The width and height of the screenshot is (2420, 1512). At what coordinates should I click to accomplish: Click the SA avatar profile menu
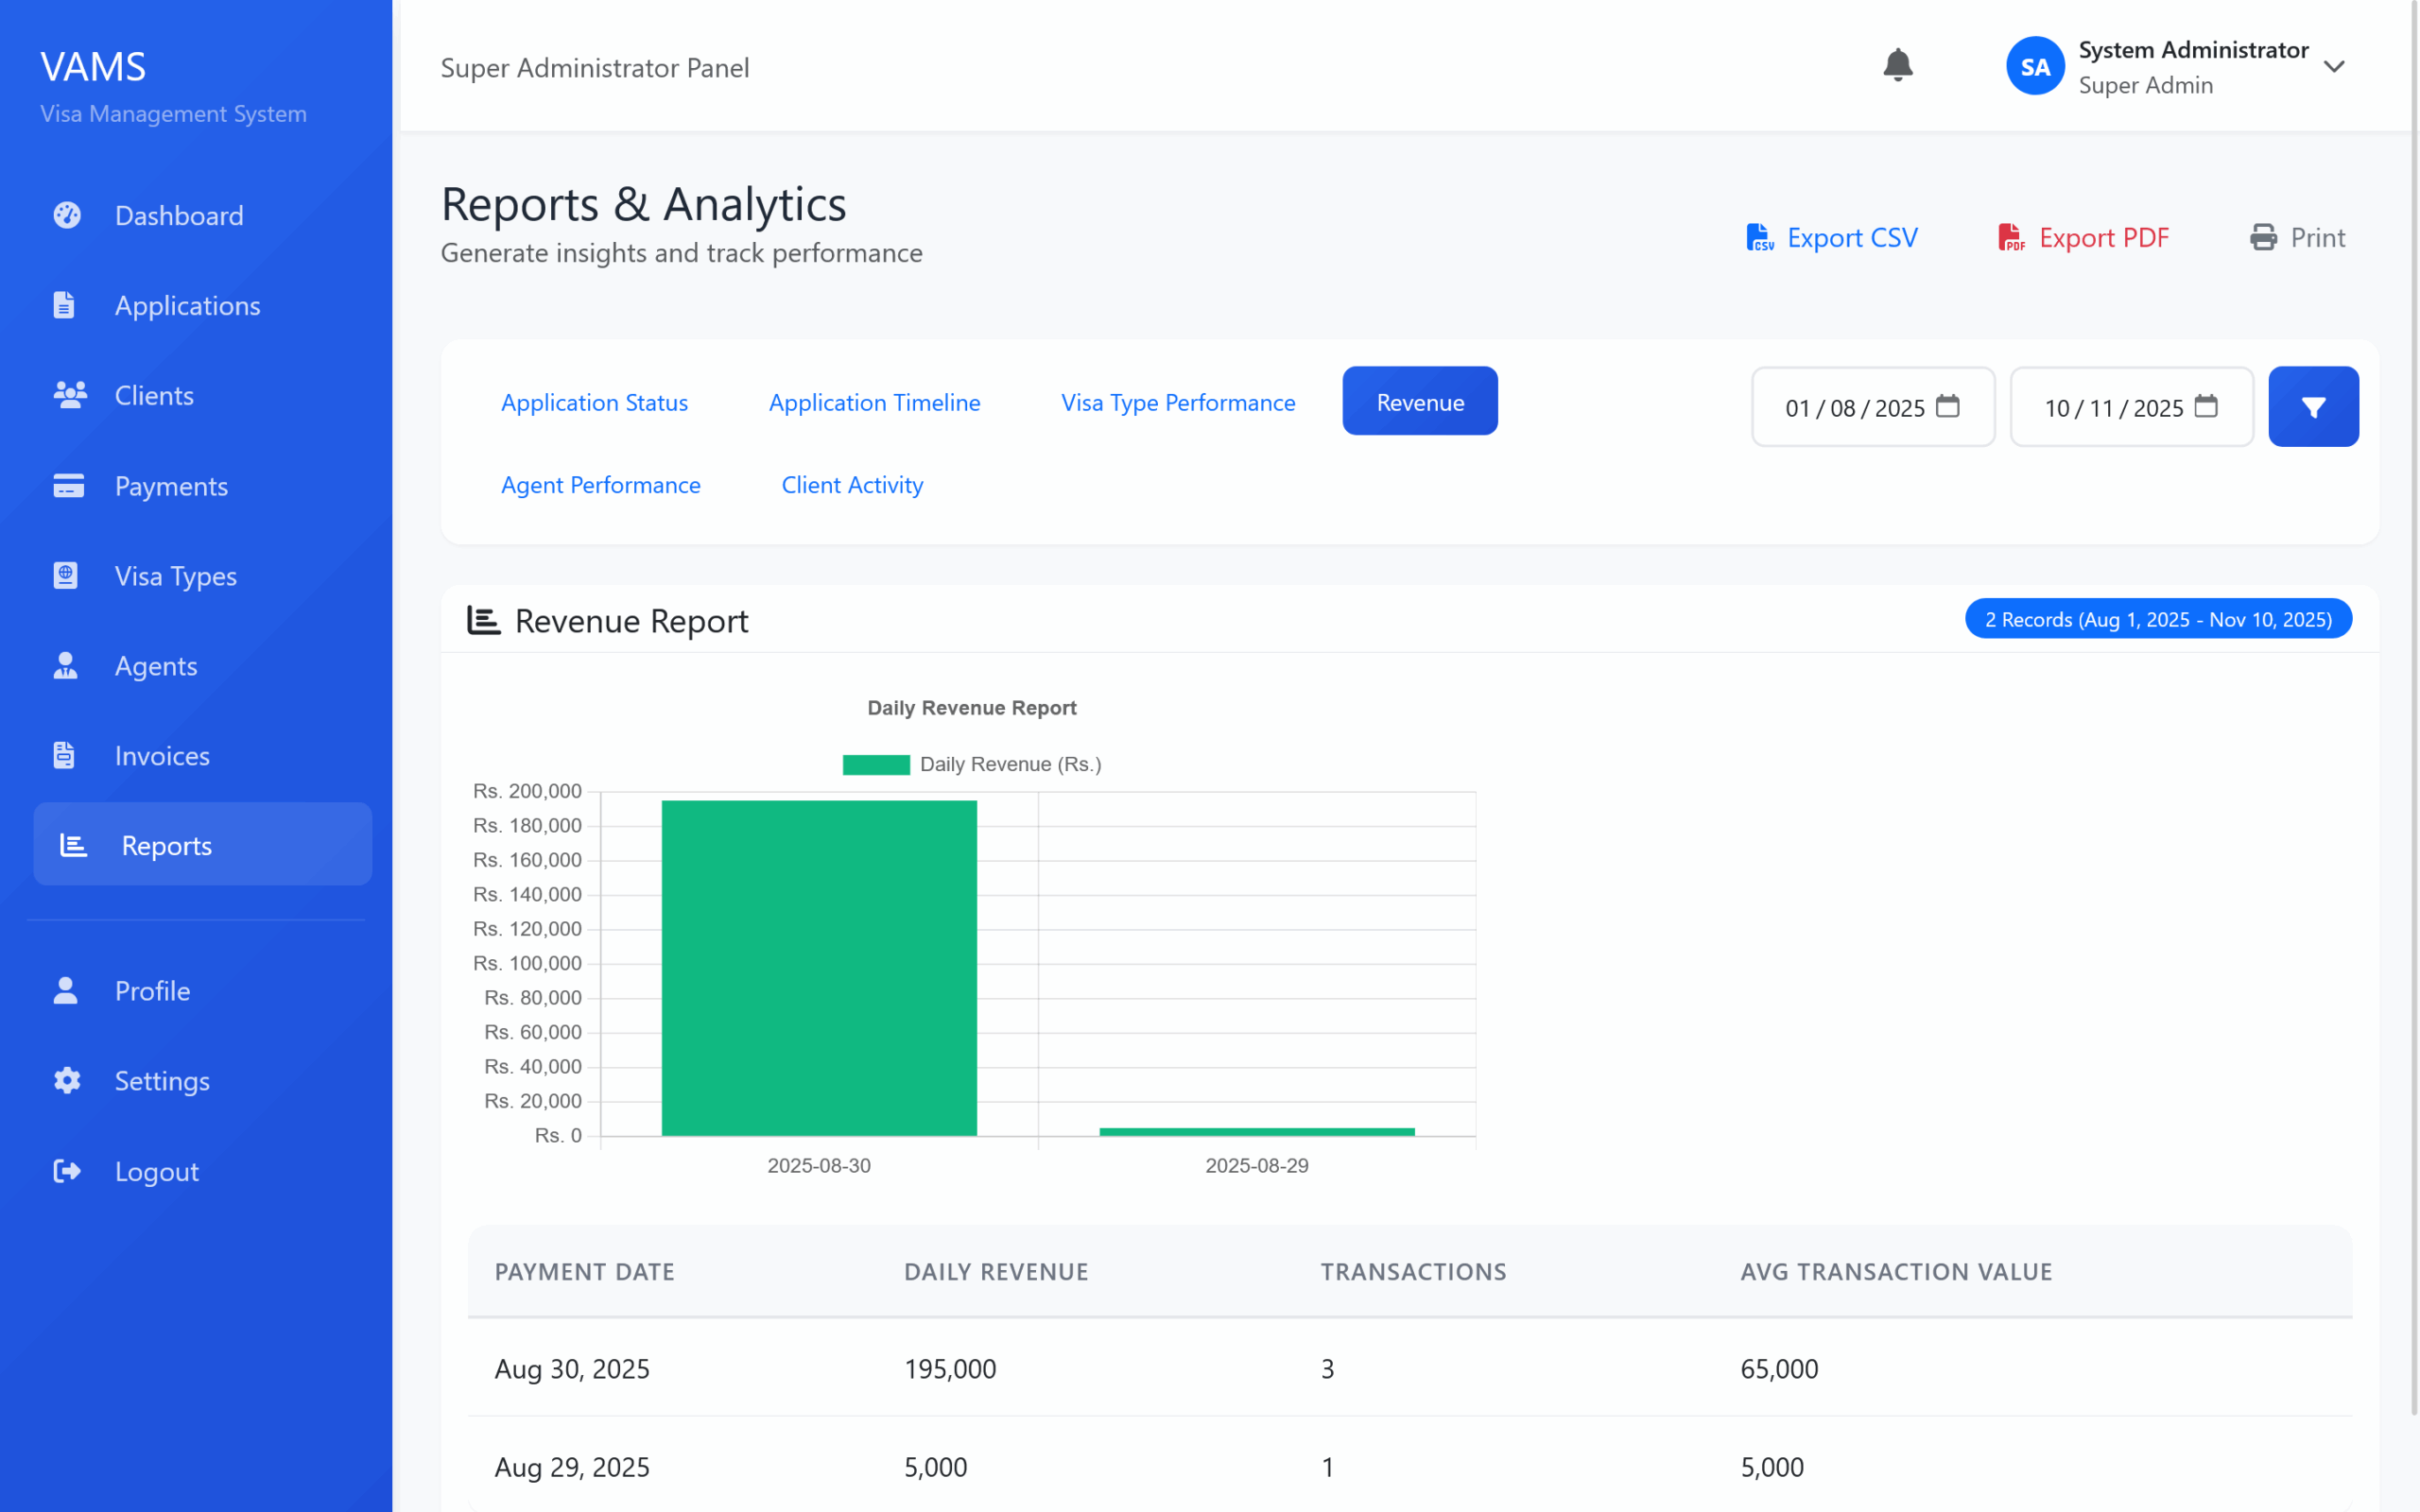pyautogui.click(x=2035, y=67)
